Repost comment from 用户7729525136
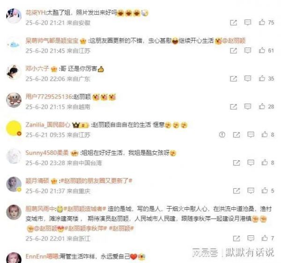The image size is (281, 263). pyautogui.click(x=233, y=107)
